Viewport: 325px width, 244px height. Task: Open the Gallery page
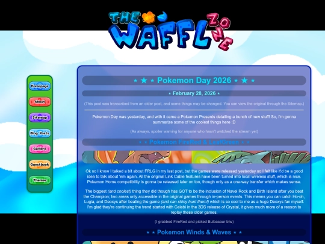coord(40,149)
